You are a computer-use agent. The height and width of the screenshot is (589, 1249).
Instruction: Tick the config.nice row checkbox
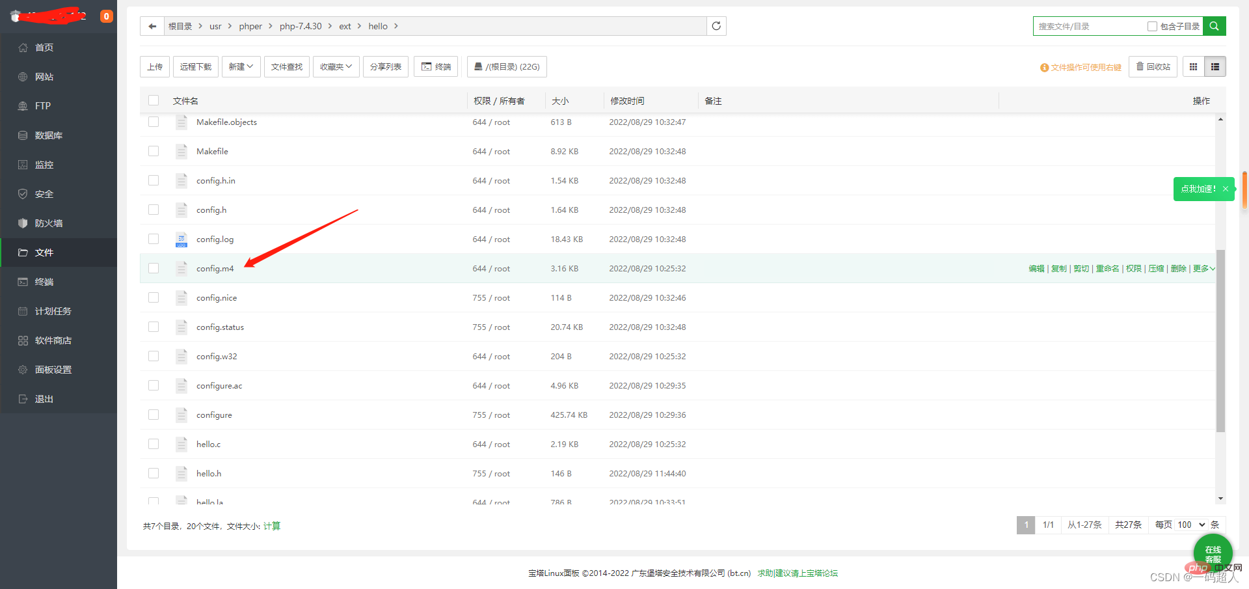(x=154, y=297)
